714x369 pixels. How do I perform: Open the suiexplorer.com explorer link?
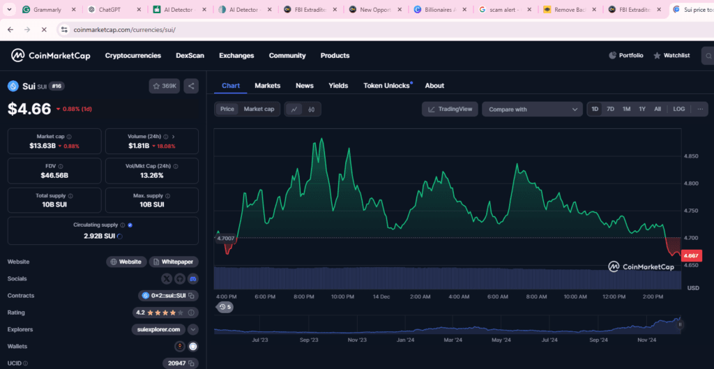click(x=158, y=329)
